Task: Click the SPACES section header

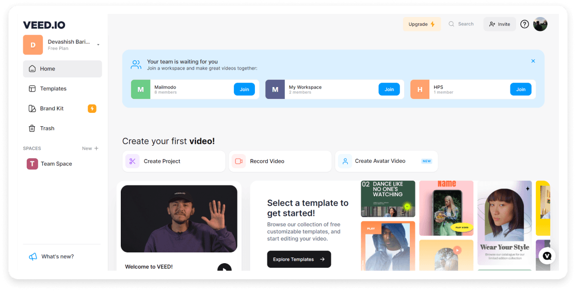Action: click(x=32, y=148)
